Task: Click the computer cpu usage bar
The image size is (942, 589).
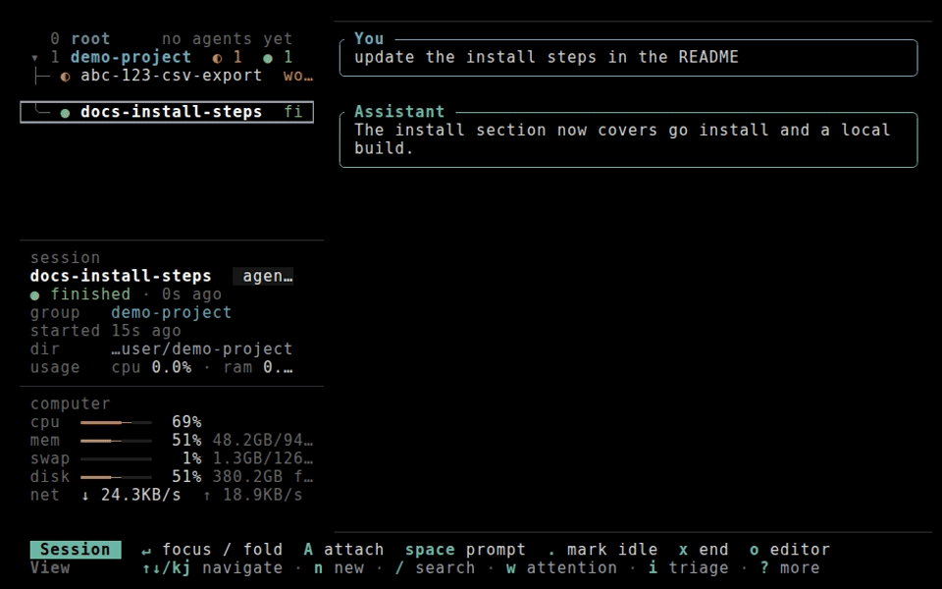Action: (x=116, y=422)
